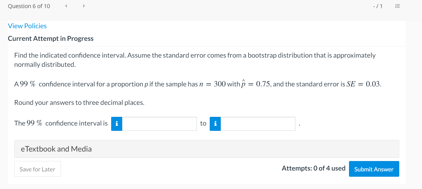Click the blue 'i' before the lower bound field
Viewport: 422px width, 189px height.
(117, 124)
